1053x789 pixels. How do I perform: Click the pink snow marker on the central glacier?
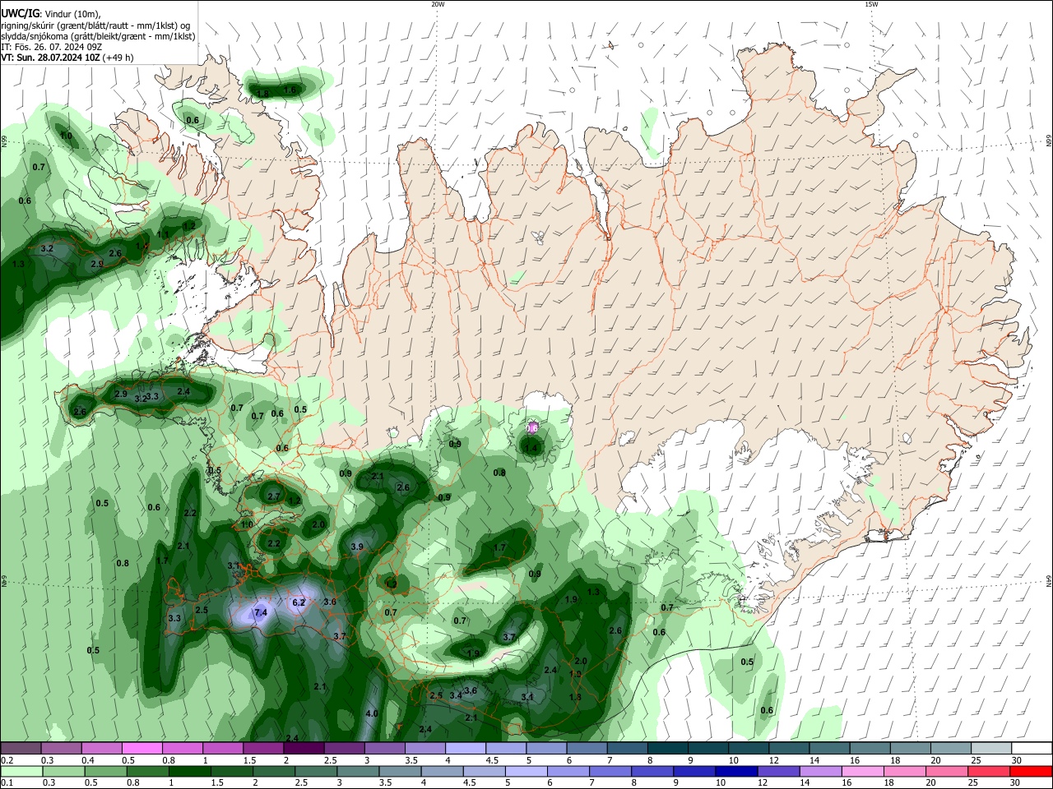531,427
